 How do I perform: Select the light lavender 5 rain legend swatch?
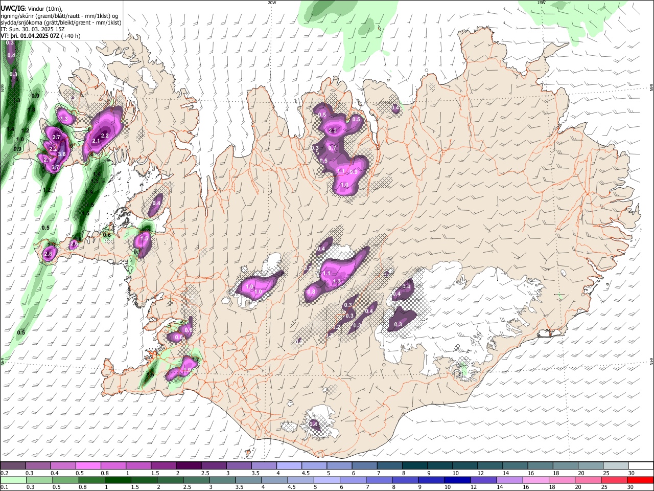326,480
